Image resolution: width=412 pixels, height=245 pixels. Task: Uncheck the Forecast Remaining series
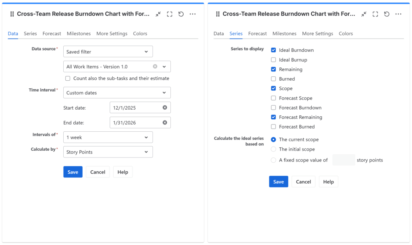273,117
